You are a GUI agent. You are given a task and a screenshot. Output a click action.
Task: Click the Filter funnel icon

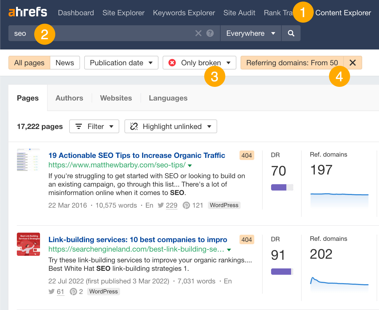[79, 126]
